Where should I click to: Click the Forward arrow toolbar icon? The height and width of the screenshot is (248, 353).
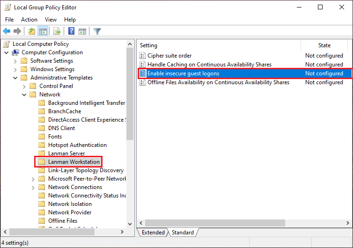[x=17, y=31]
